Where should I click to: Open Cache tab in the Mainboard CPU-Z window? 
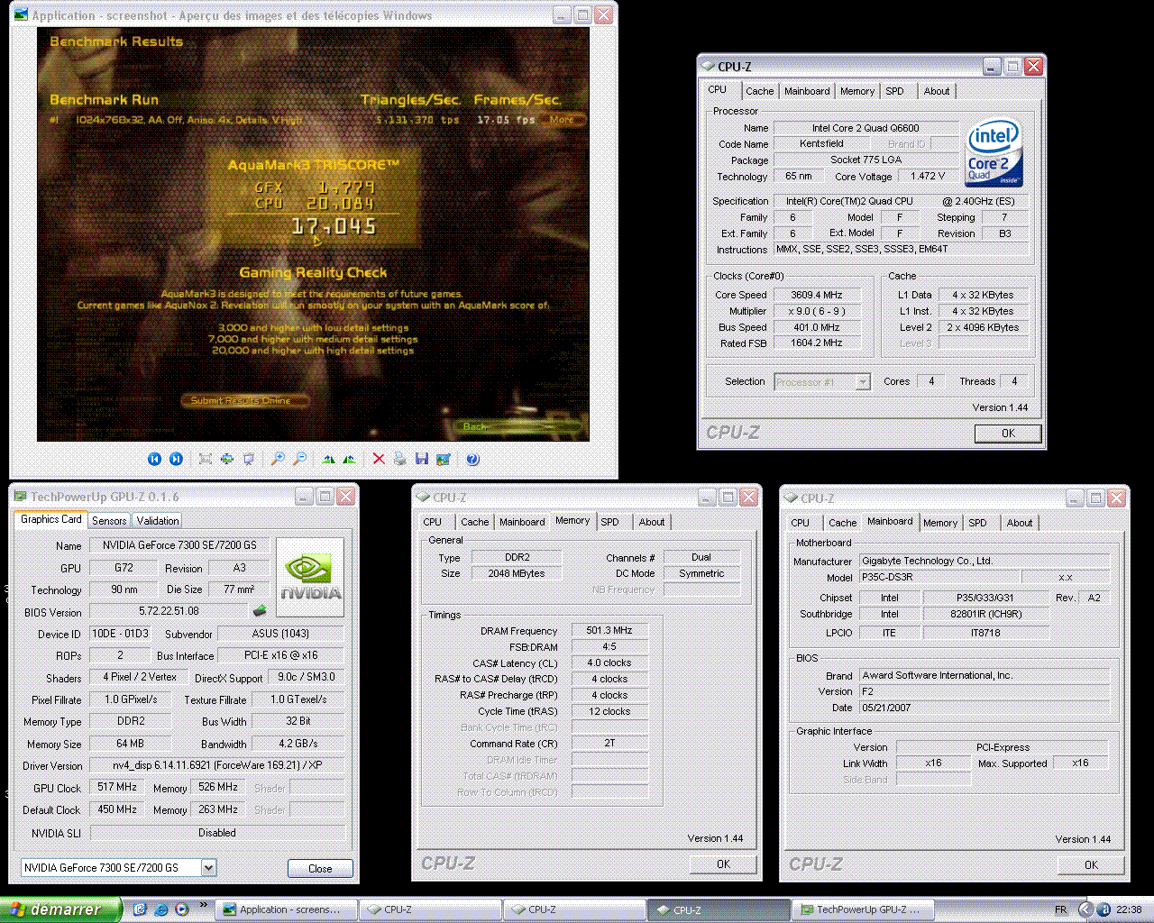(843, 523)
